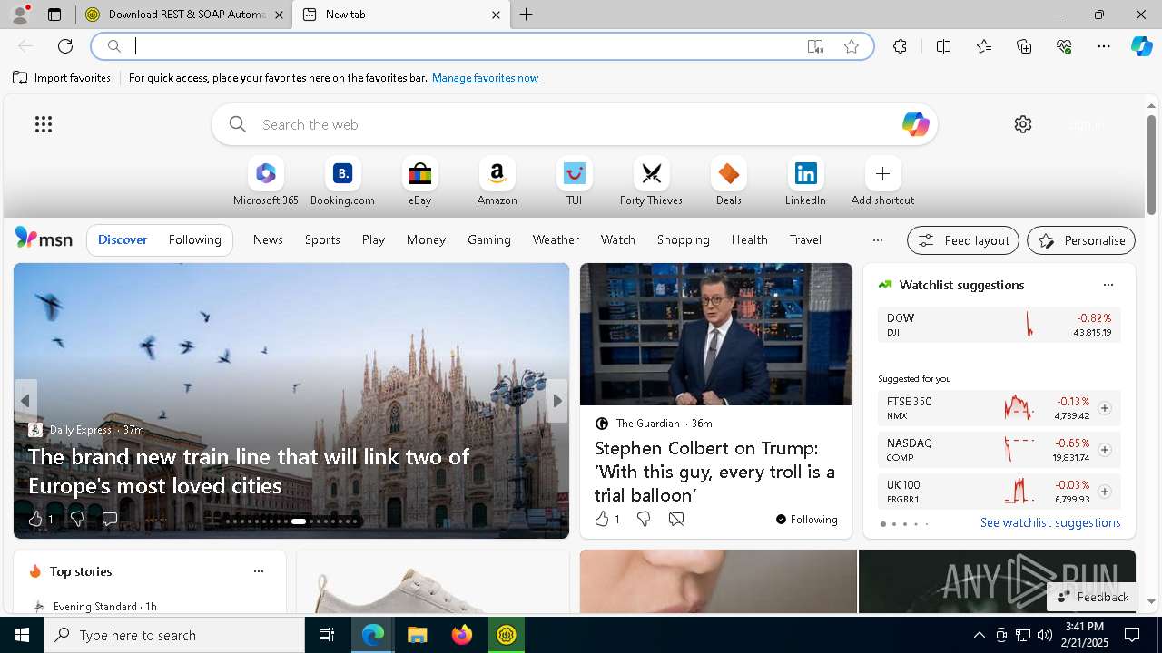Refresh the current page
Screen dimensions: 1162x653
tap(65, 46)
